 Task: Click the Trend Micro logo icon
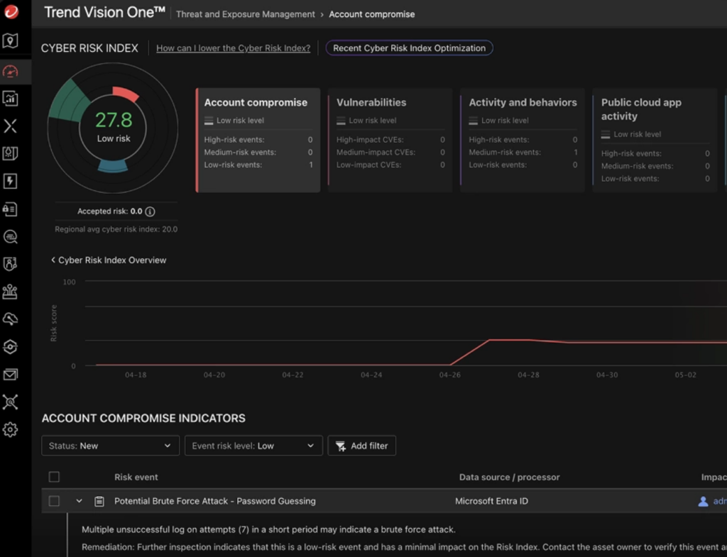pos(11,11)
